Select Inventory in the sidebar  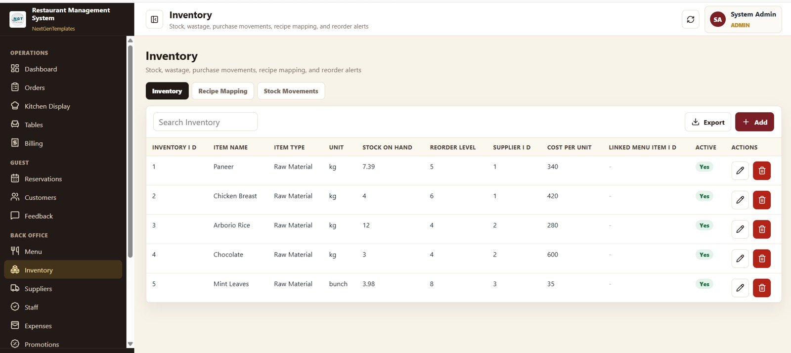(63, 270)
